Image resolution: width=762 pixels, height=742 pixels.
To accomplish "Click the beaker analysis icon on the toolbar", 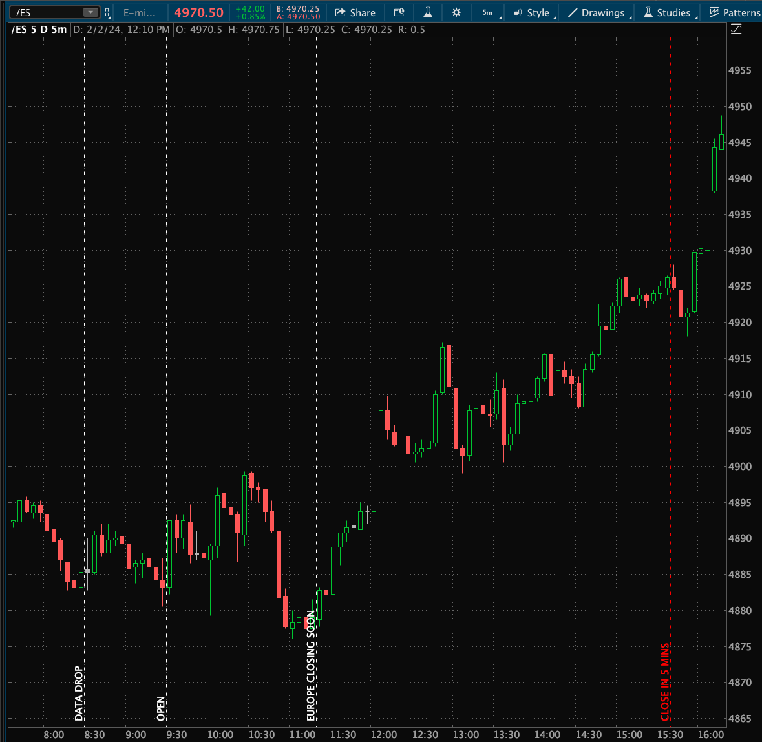I will pos(428,12).
